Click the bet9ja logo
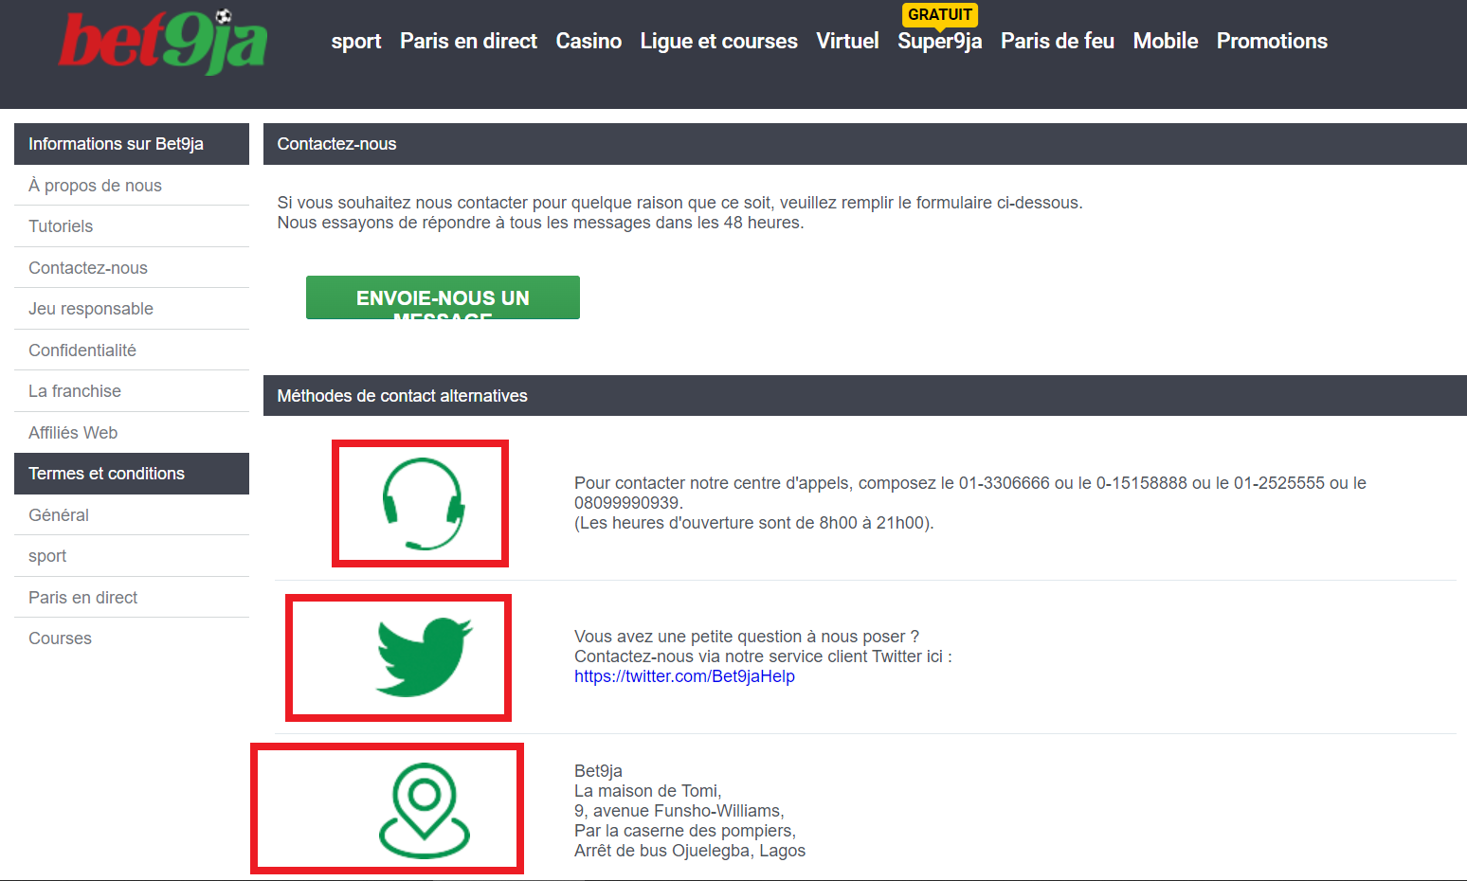Image resolution: width=1467 pixels, height=881 pixels. click(x=163, y=42)
